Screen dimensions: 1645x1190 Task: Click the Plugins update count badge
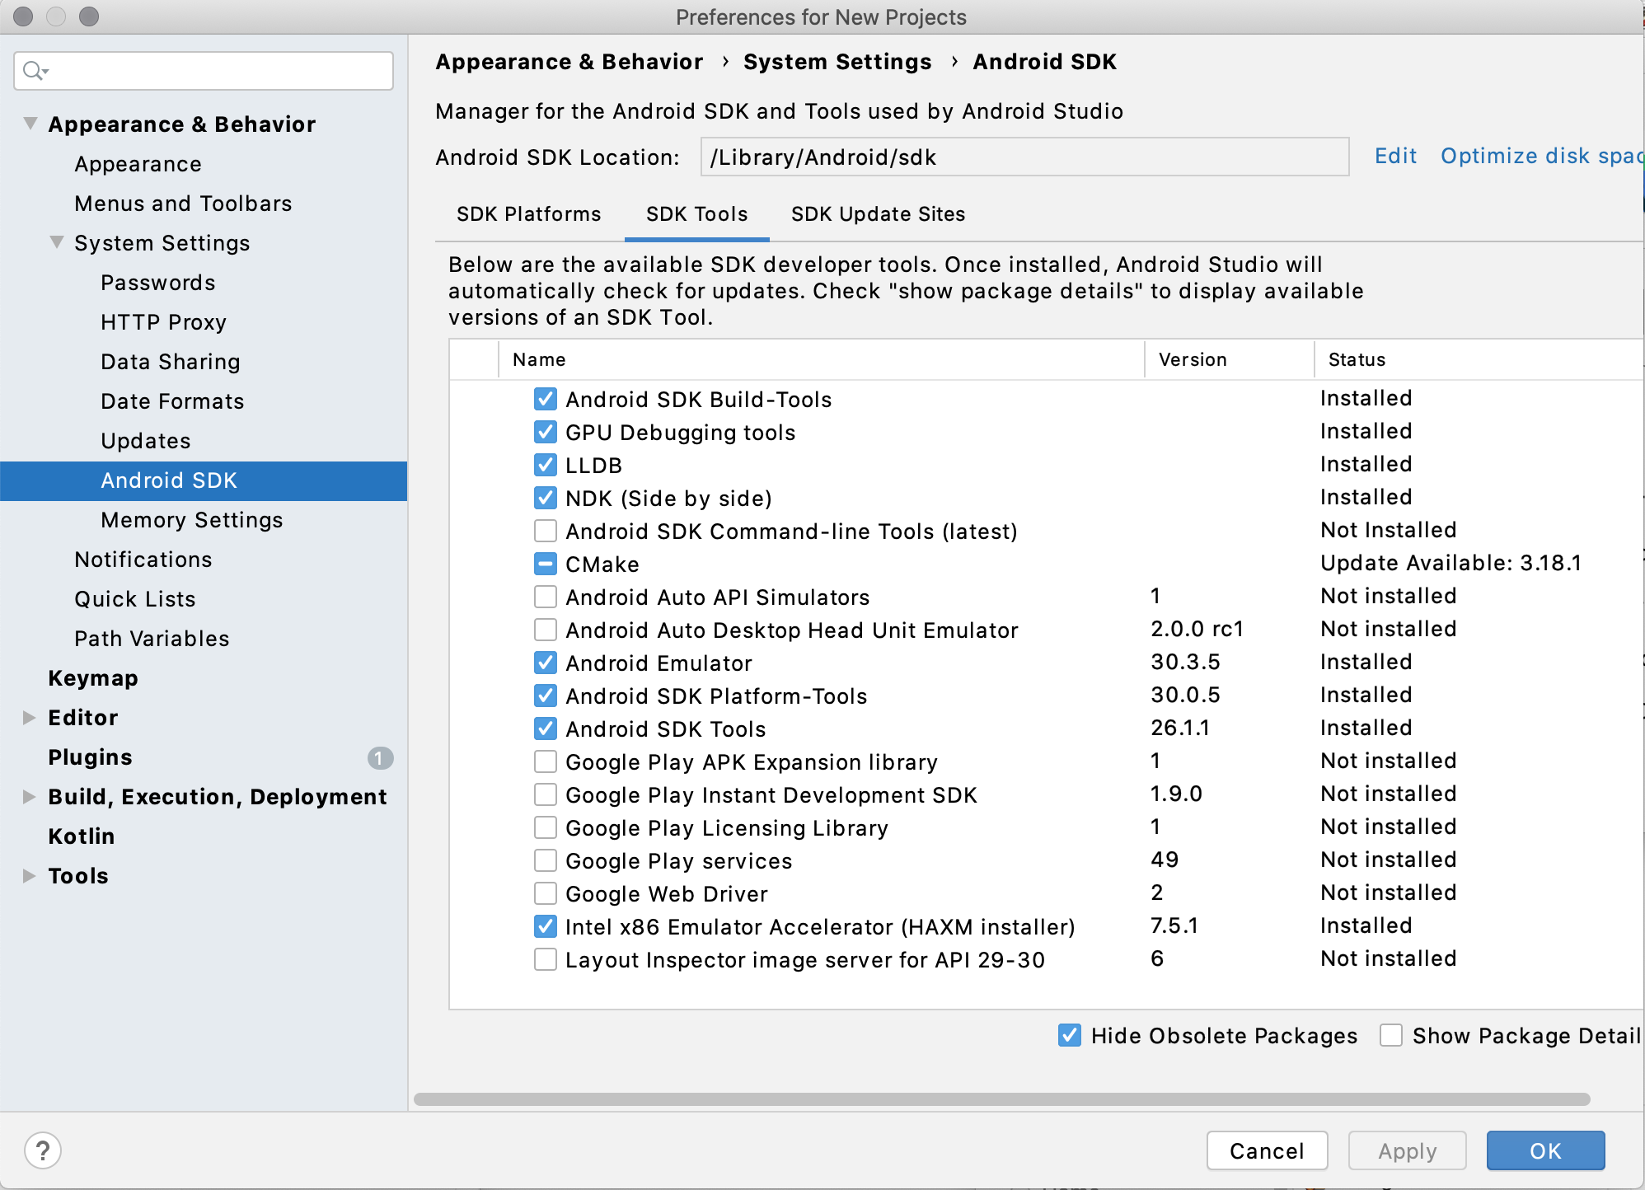(x=380, y=757)
